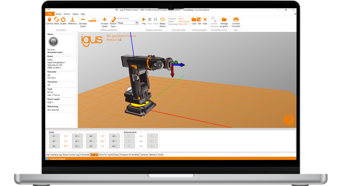This screenshot has width=341, height=186.
Task: Jog joint A5 positive
Action: (114, 141)
